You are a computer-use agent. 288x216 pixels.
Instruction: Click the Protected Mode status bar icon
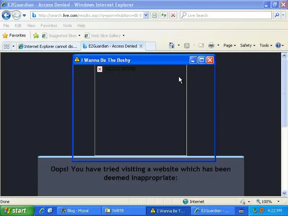tap(243, 202)
